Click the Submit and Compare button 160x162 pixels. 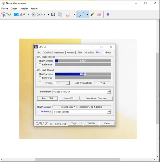click(96, 98)
